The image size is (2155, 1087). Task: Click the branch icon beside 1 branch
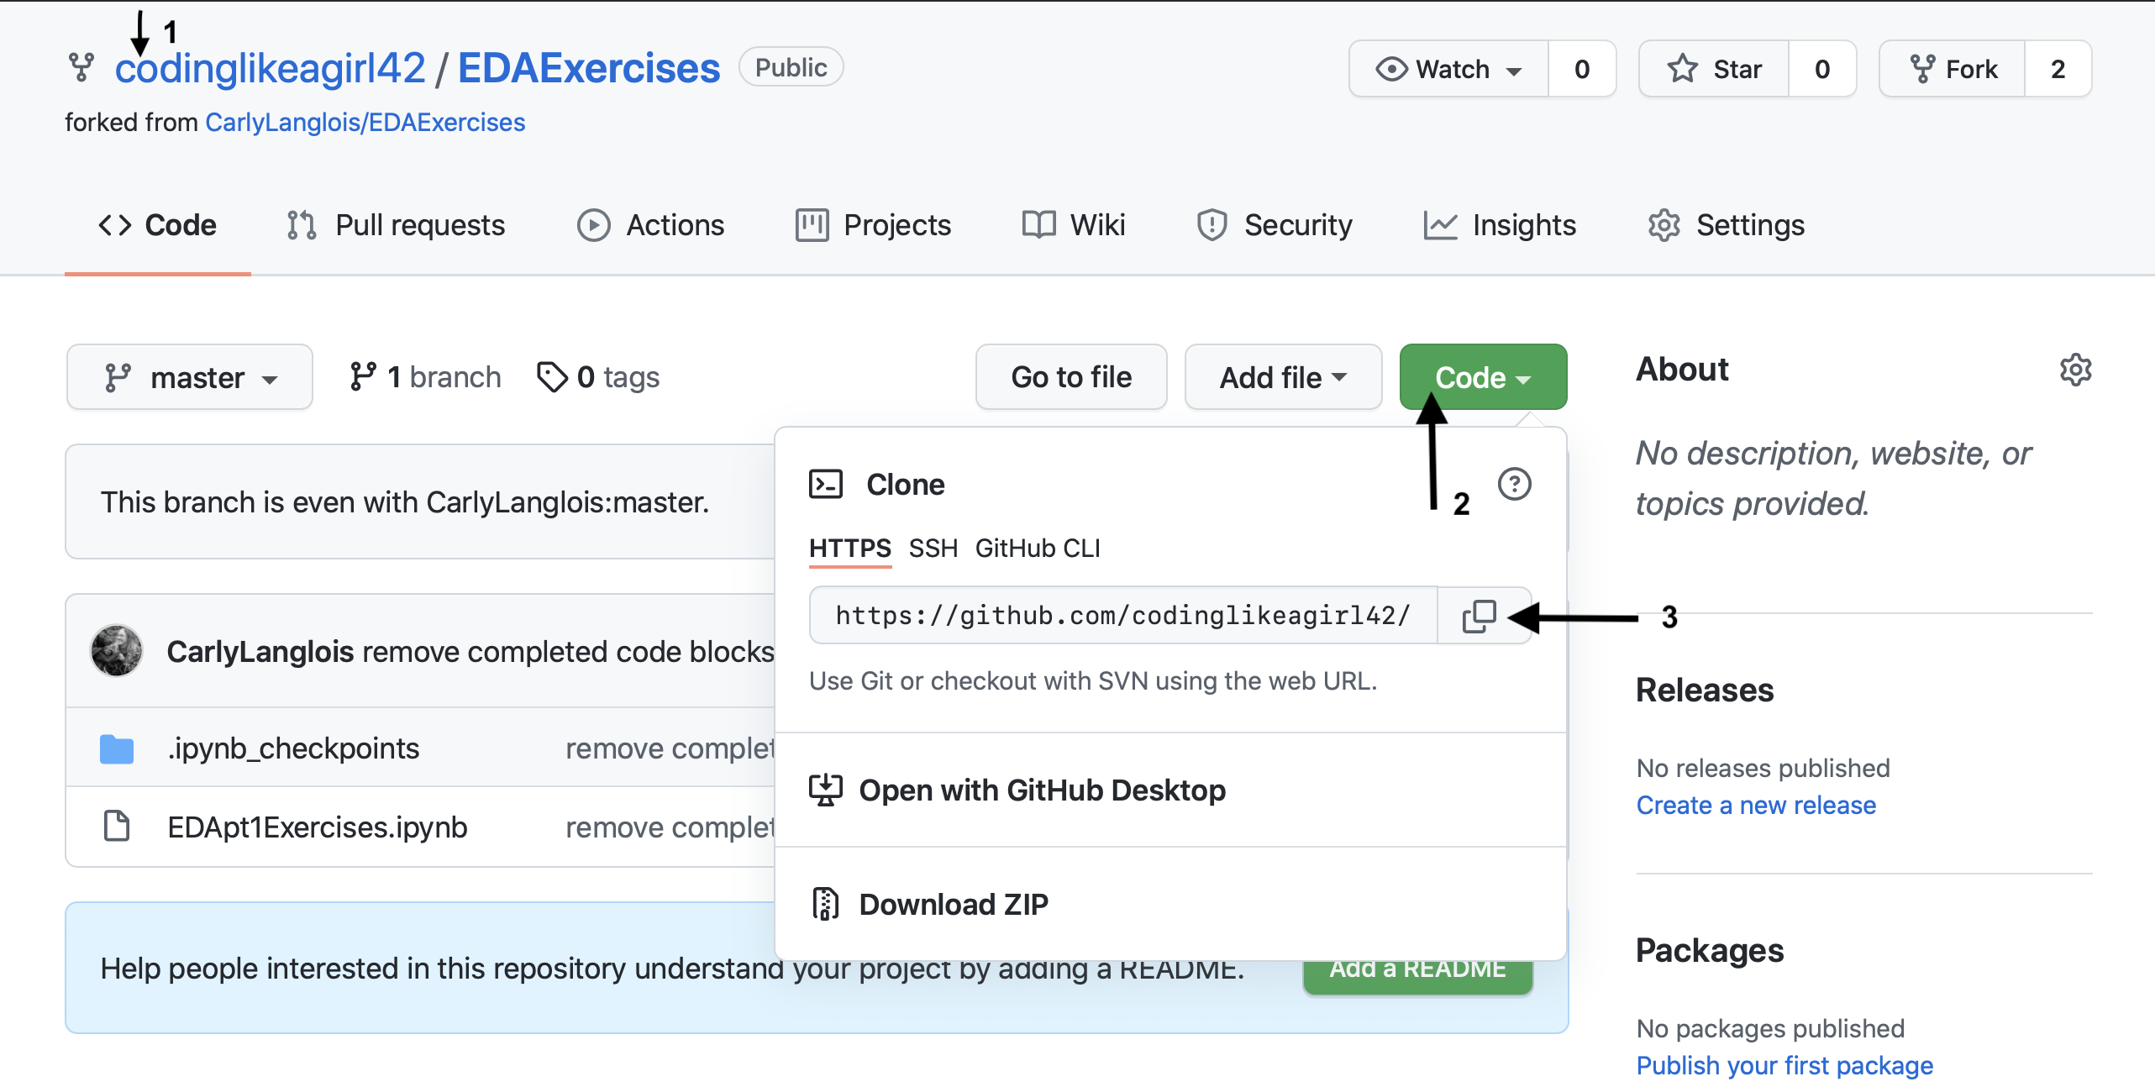tap(363, 377)
